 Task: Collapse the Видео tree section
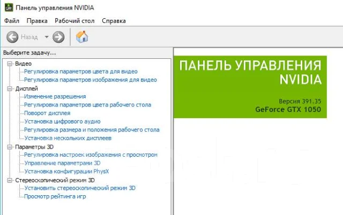[x=10, y=64]
